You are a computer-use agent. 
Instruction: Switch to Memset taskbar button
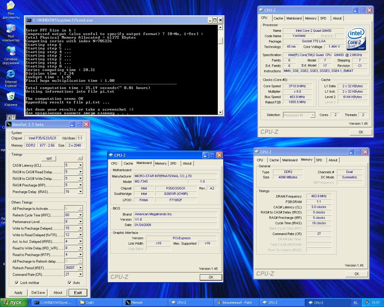pos(145,303)
